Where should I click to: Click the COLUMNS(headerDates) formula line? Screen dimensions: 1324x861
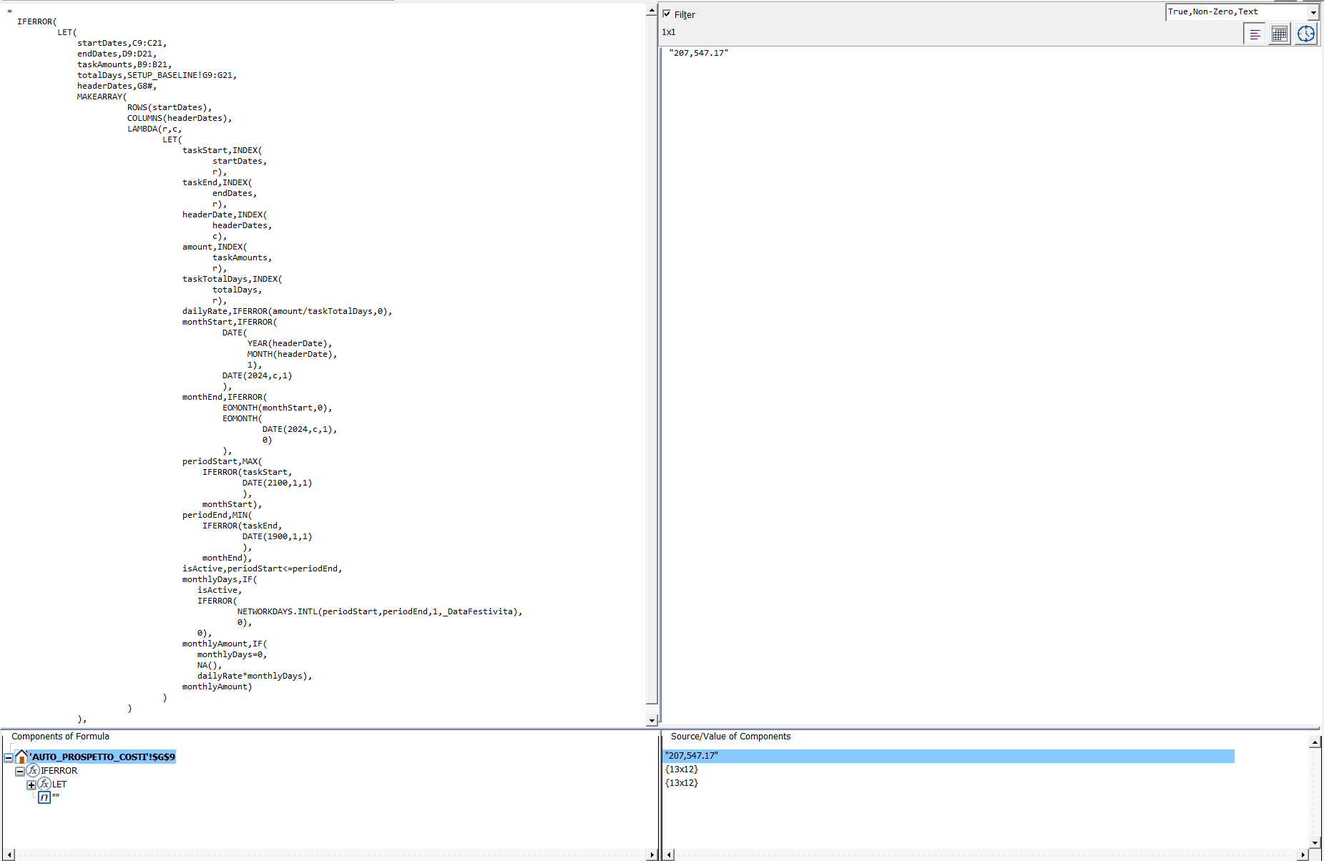point(180,118)
